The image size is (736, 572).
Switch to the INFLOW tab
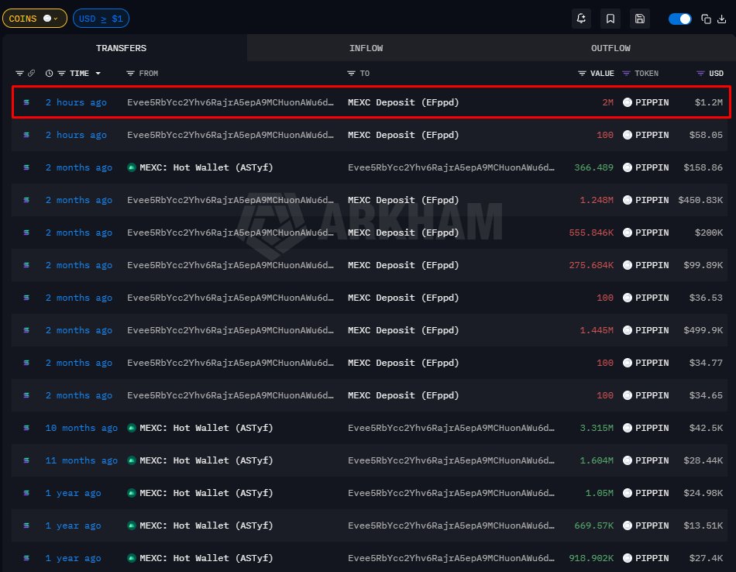(x=366, y=48)
